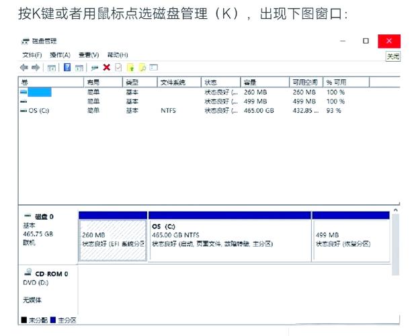The width and height of the screenshot is (418, 336).
Task: Click the yellow folder with green arrow icon
Action: 130,68
